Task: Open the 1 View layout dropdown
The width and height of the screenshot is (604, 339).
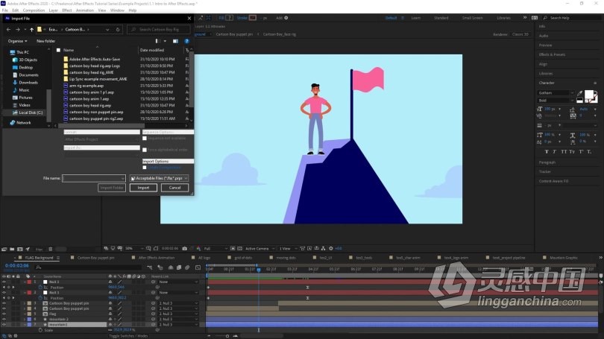Action: tap(288, 249)
